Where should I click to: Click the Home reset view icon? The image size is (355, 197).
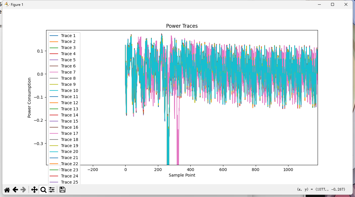click(7, 190)
